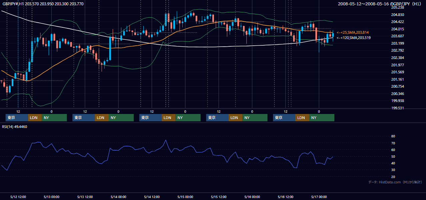The width and height of the screenshot is (426, 200).
Task: Click the 5/15 00:00 time axis label
Action: [x=185, y=197]
